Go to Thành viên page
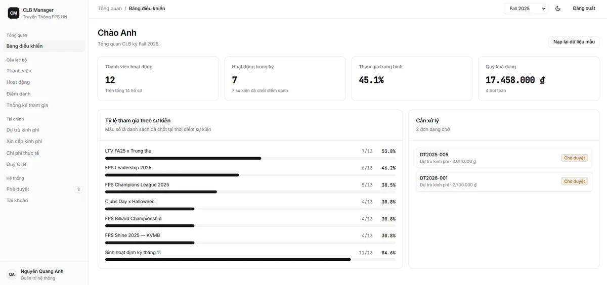This screenshot has width=607, height=285. [x=44, y=71]
